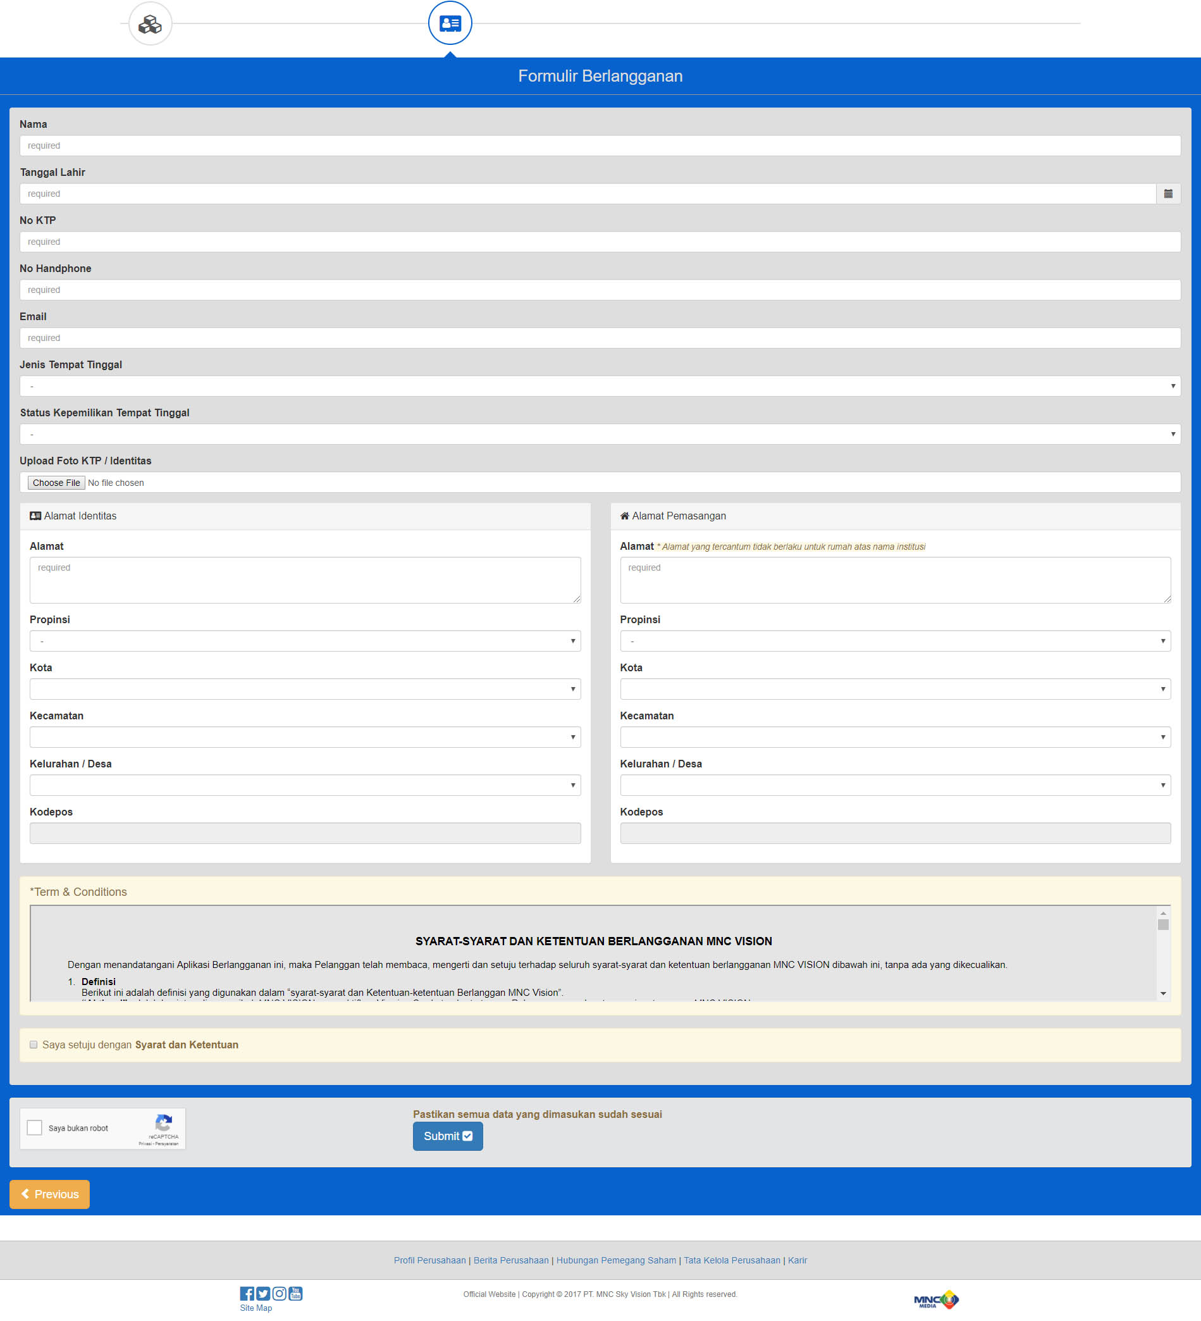Check the Saya setuju dengan Syarat dan Ketentuan box

pyautogui.click(x=34, y=1045)
